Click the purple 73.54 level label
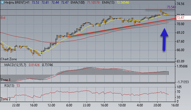 [171, 7]
